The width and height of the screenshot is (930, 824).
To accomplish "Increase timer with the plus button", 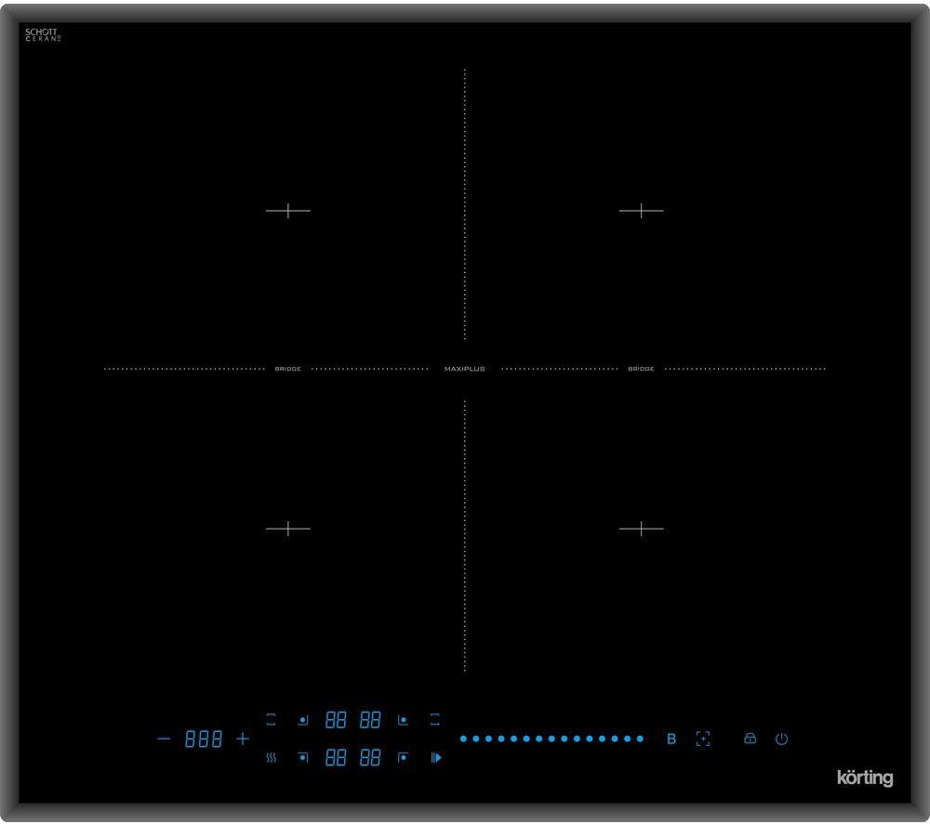I will click(243, 739).
